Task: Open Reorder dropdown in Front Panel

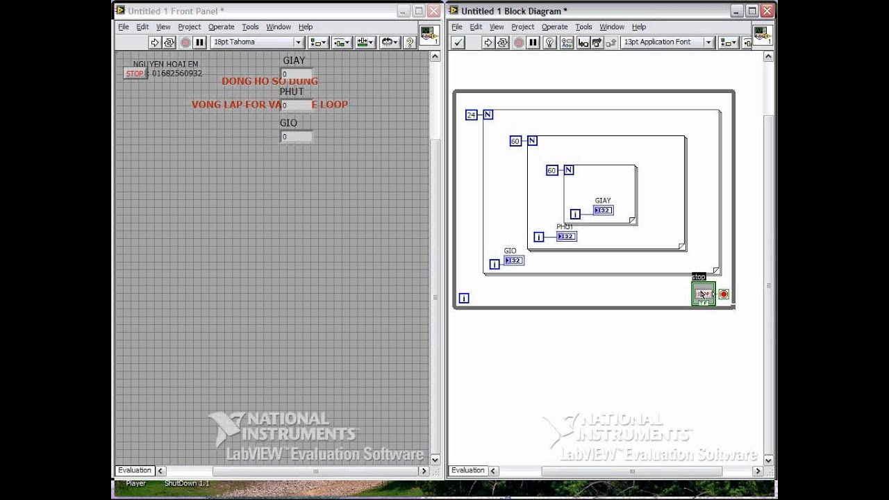Action: (390, 42)
